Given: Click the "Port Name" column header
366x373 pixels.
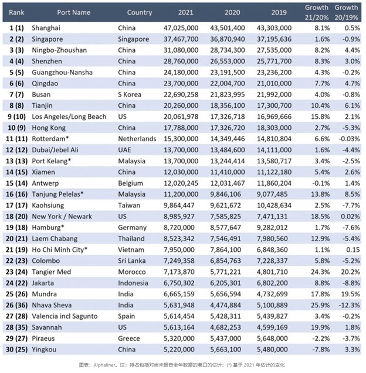Looking at the screenshot, I should [74, 12].
